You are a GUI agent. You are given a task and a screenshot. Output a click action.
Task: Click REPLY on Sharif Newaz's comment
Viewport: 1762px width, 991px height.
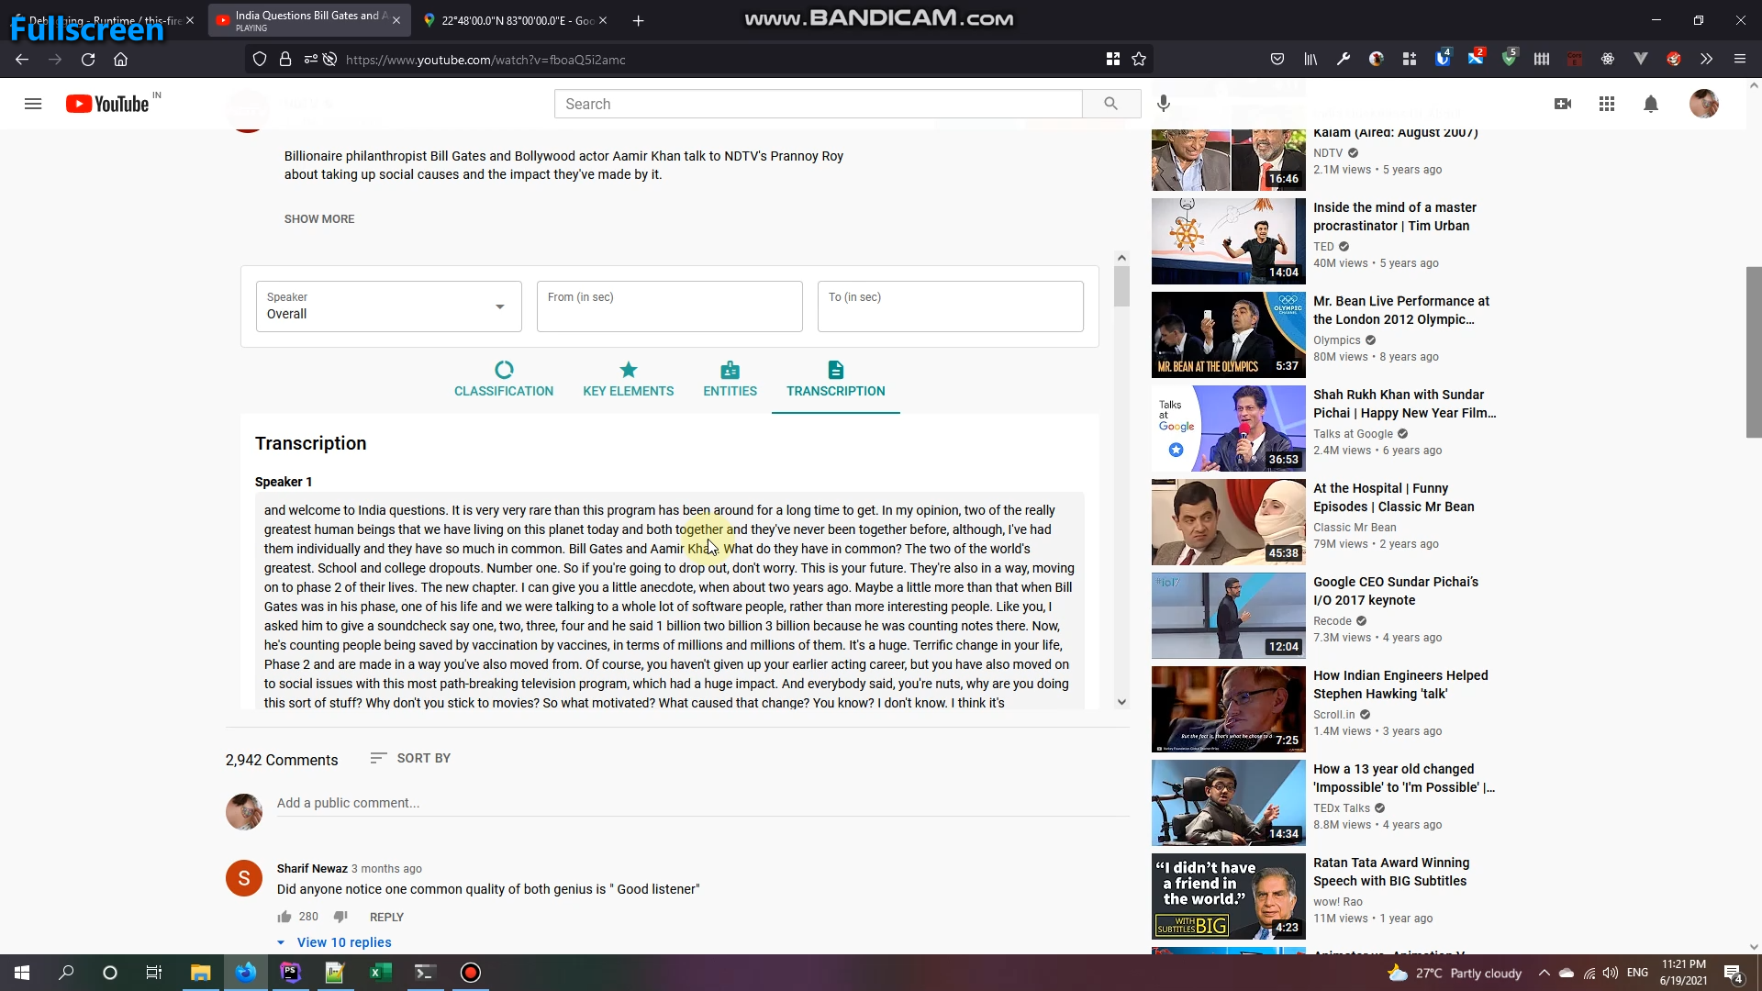pos(386,917)
